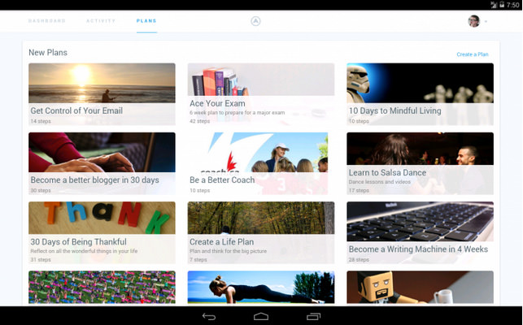
Task: Open the Ace Your Exam plan
Action: (x=260, y=94)
